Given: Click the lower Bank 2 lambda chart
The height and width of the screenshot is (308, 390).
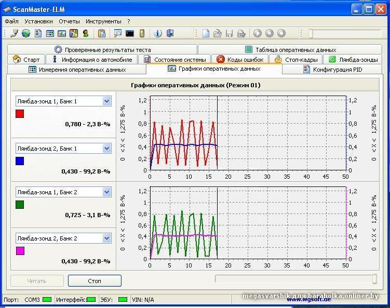Looking at the screenshot, I should 248,223.
